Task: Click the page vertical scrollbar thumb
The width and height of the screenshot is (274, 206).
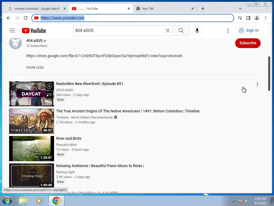Action: (269, 73)
